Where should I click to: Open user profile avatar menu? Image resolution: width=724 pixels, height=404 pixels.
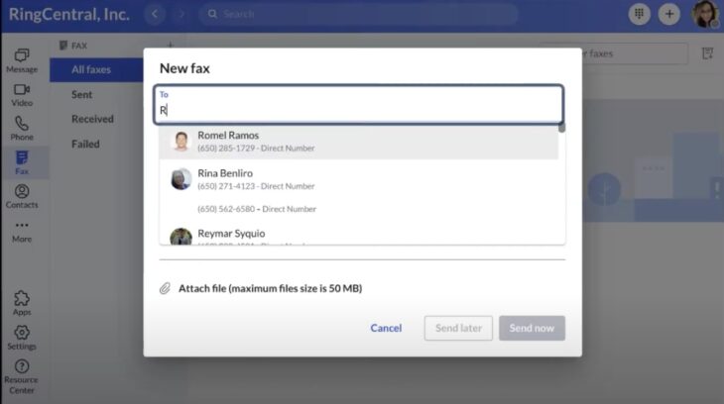704,15
